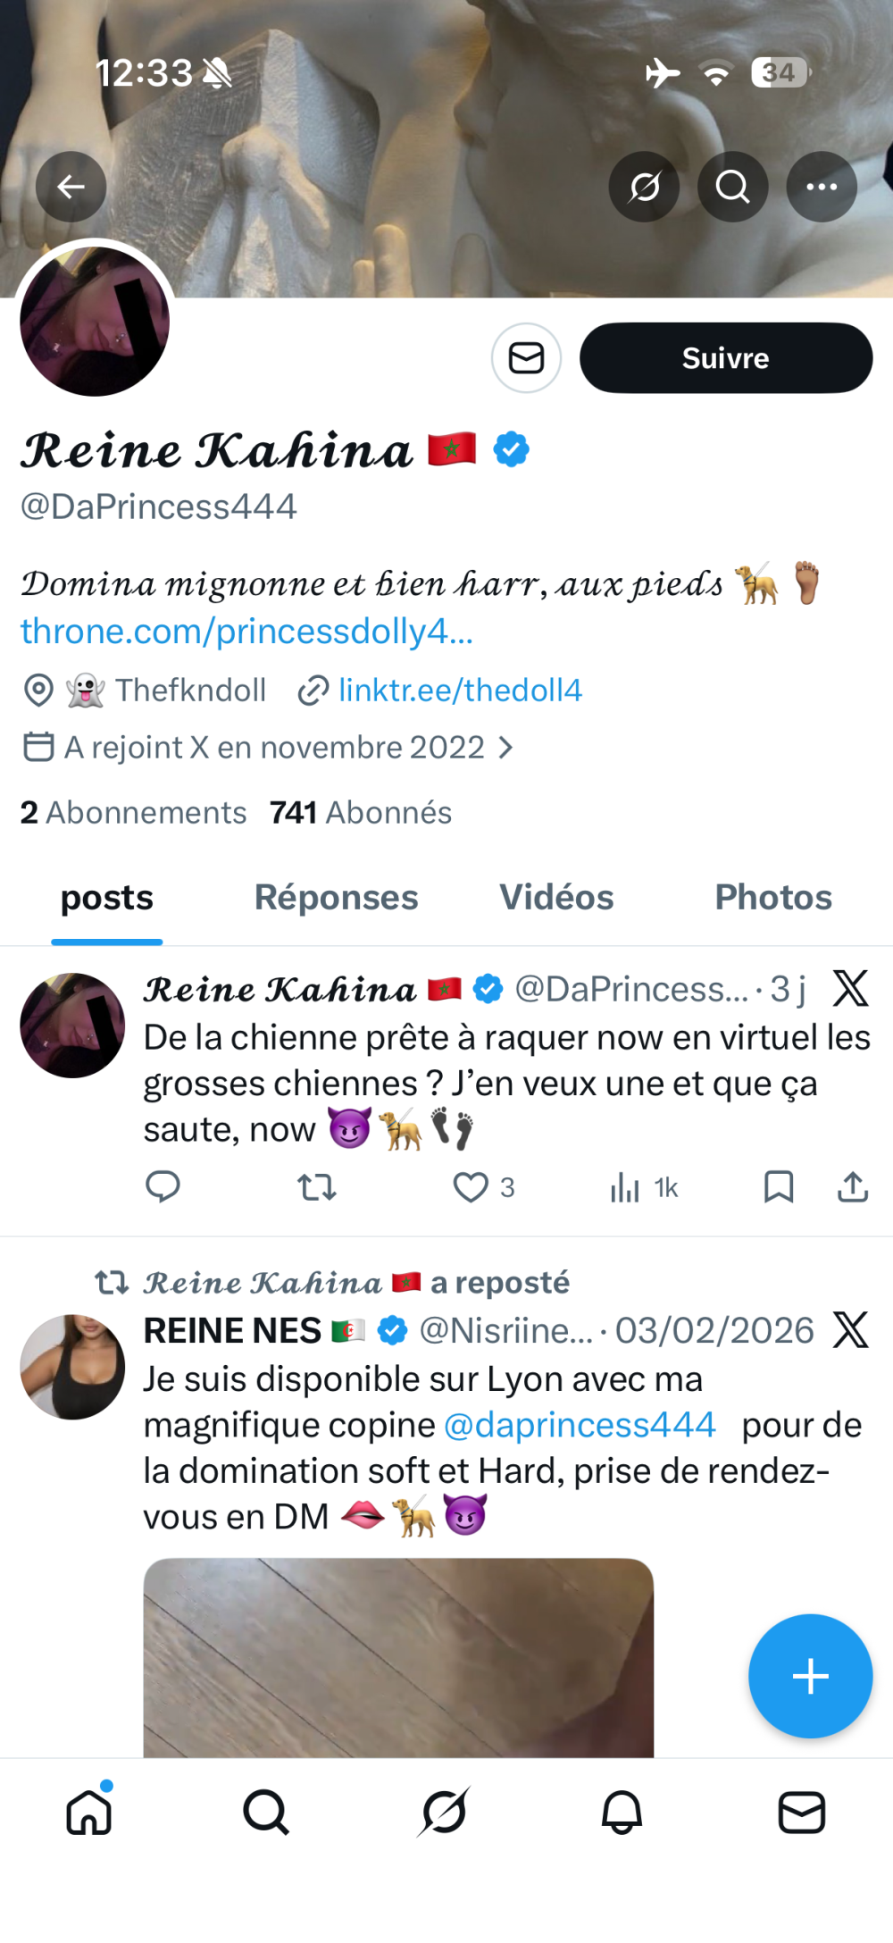Repost the first post

tap(316, 1187)
